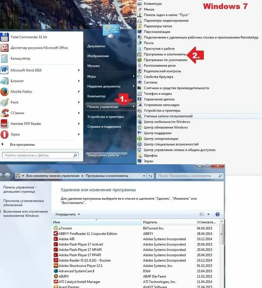Expand Все программы list

(22, 144)
